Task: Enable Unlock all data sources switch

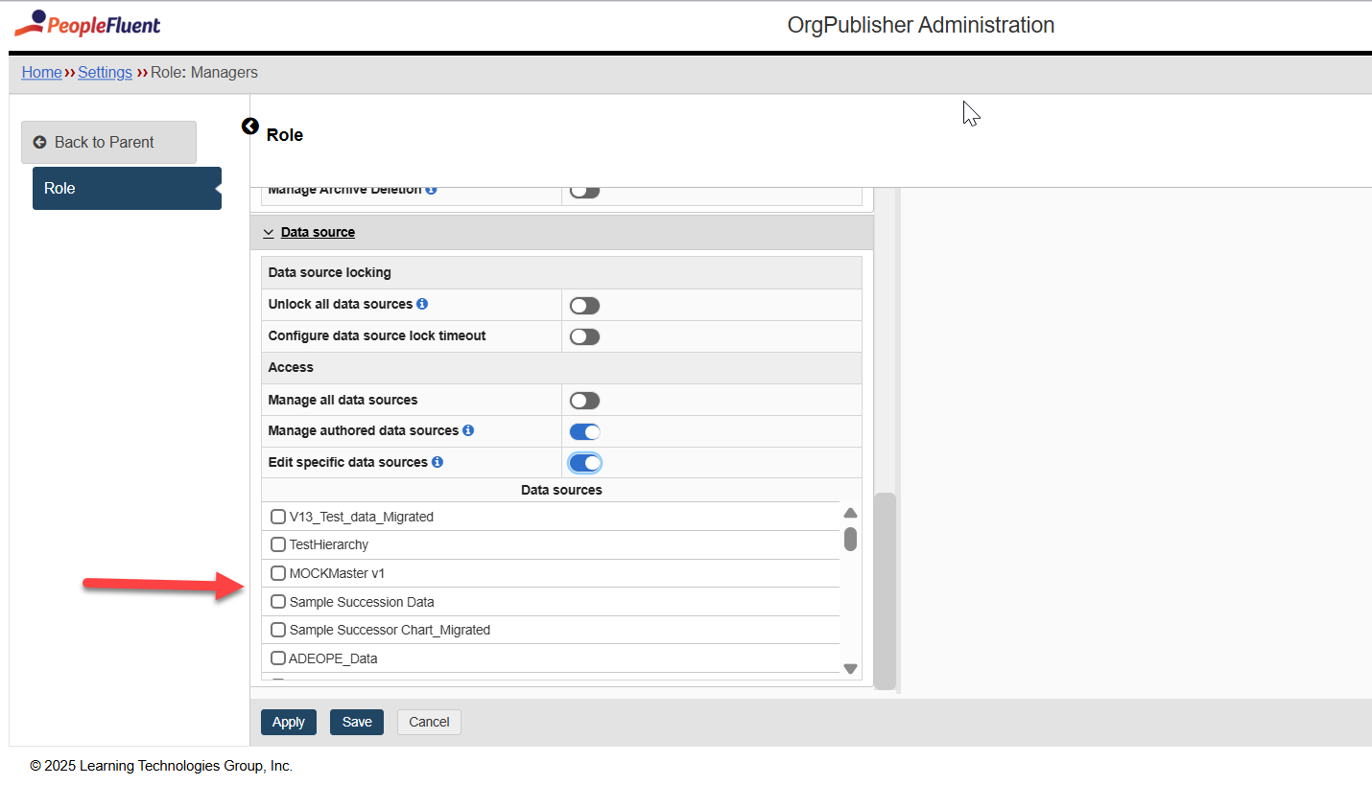Action: click(584, 306)
